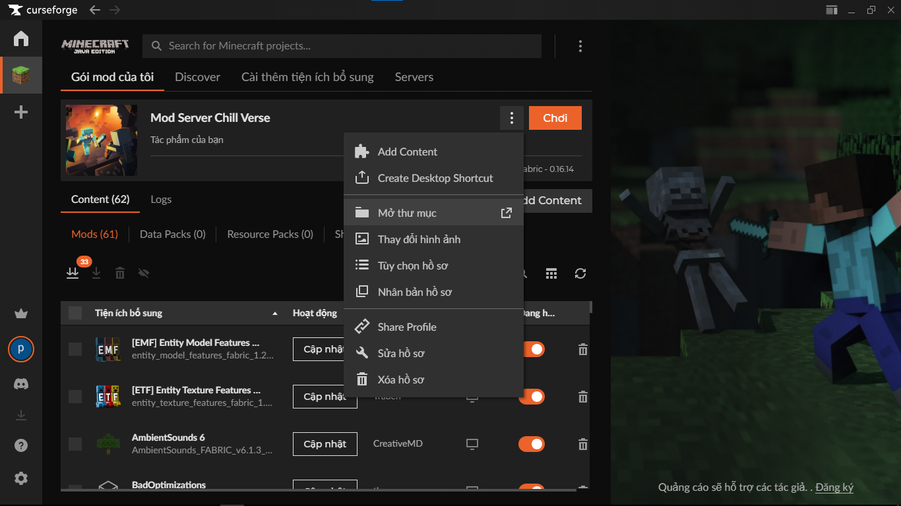Click the Đăng ký link
This screenshot has width=901, height=506.
coord(834,488)
